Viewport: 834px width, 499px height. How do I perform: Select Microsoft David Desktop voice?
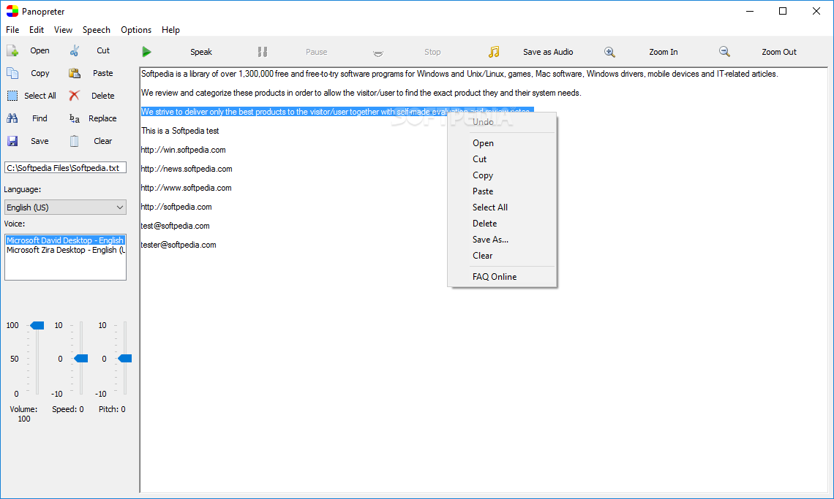click(x=65, y=240)
